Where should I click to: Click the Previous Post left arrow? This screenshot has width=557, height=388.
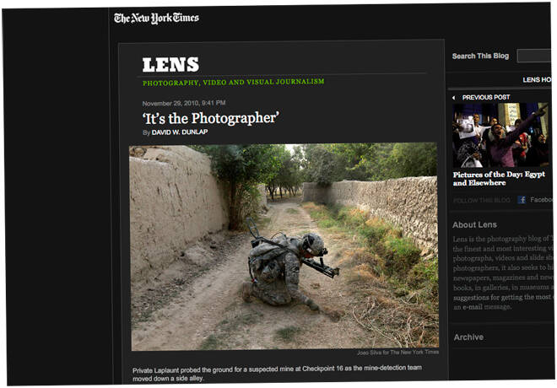click(454, 98)
